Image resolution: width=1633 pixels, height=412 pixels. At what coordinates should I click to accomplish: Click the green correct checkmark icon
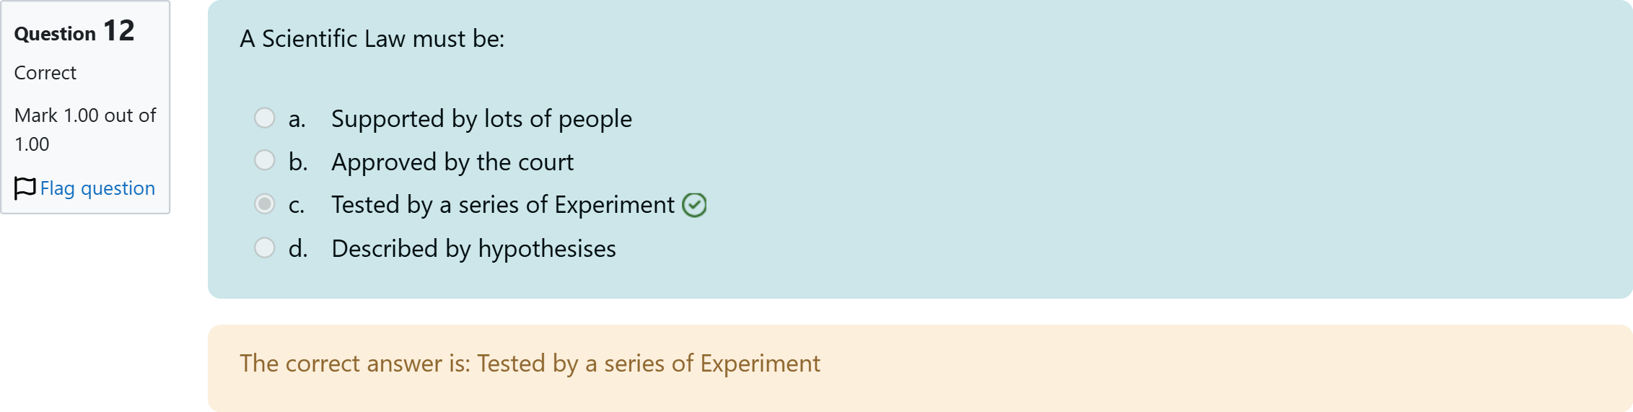pos(694,205)
